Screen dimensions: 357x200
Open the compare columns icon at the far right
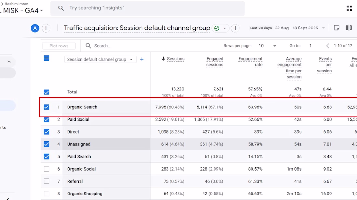(349, 28)
